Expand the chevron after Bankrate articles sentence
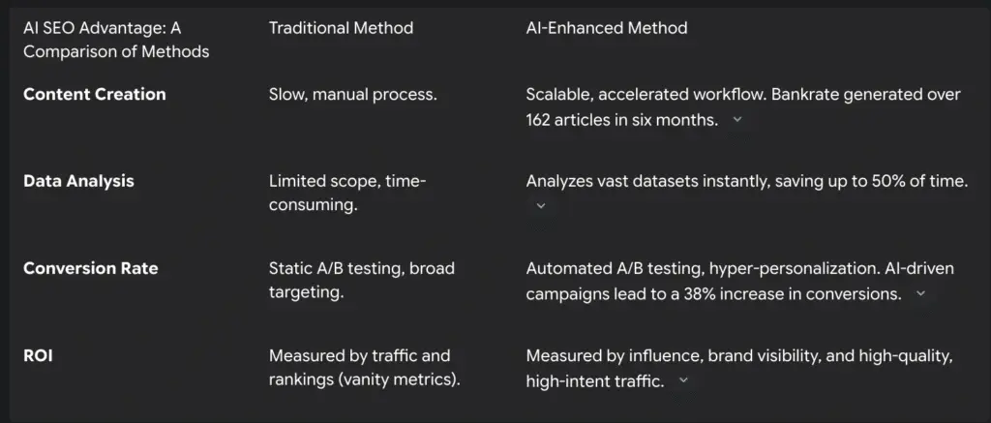 pyautogui.click(x=737, y=119)
